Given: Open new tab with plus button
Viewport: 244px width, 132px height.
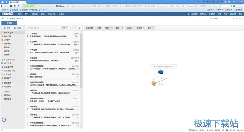Looking at the screenshot, I should click(x=29, y=2).
